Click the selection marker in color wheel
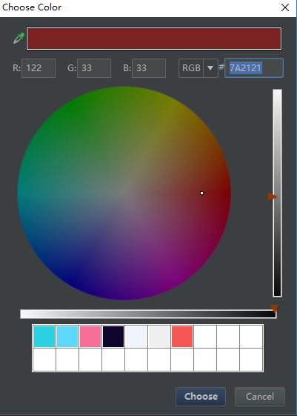Image resolution: width=297 pixels, height=416 pixels. [x=201, y=193]
